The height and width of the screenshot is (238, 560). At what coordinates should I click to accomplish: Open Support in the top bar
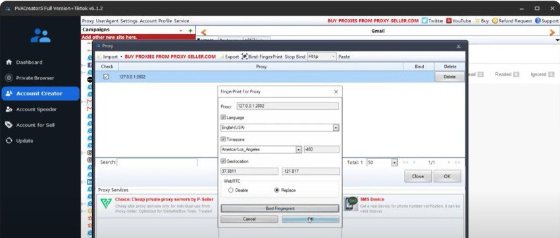546,20
